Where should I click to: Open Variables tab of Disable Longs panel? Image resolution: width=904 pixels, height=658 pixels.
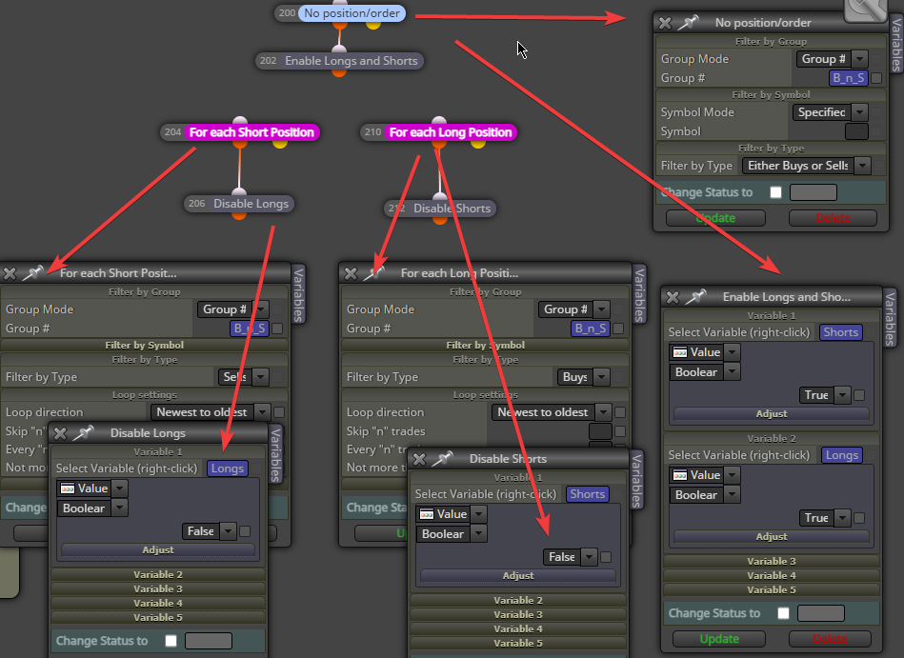click(276, 454)
